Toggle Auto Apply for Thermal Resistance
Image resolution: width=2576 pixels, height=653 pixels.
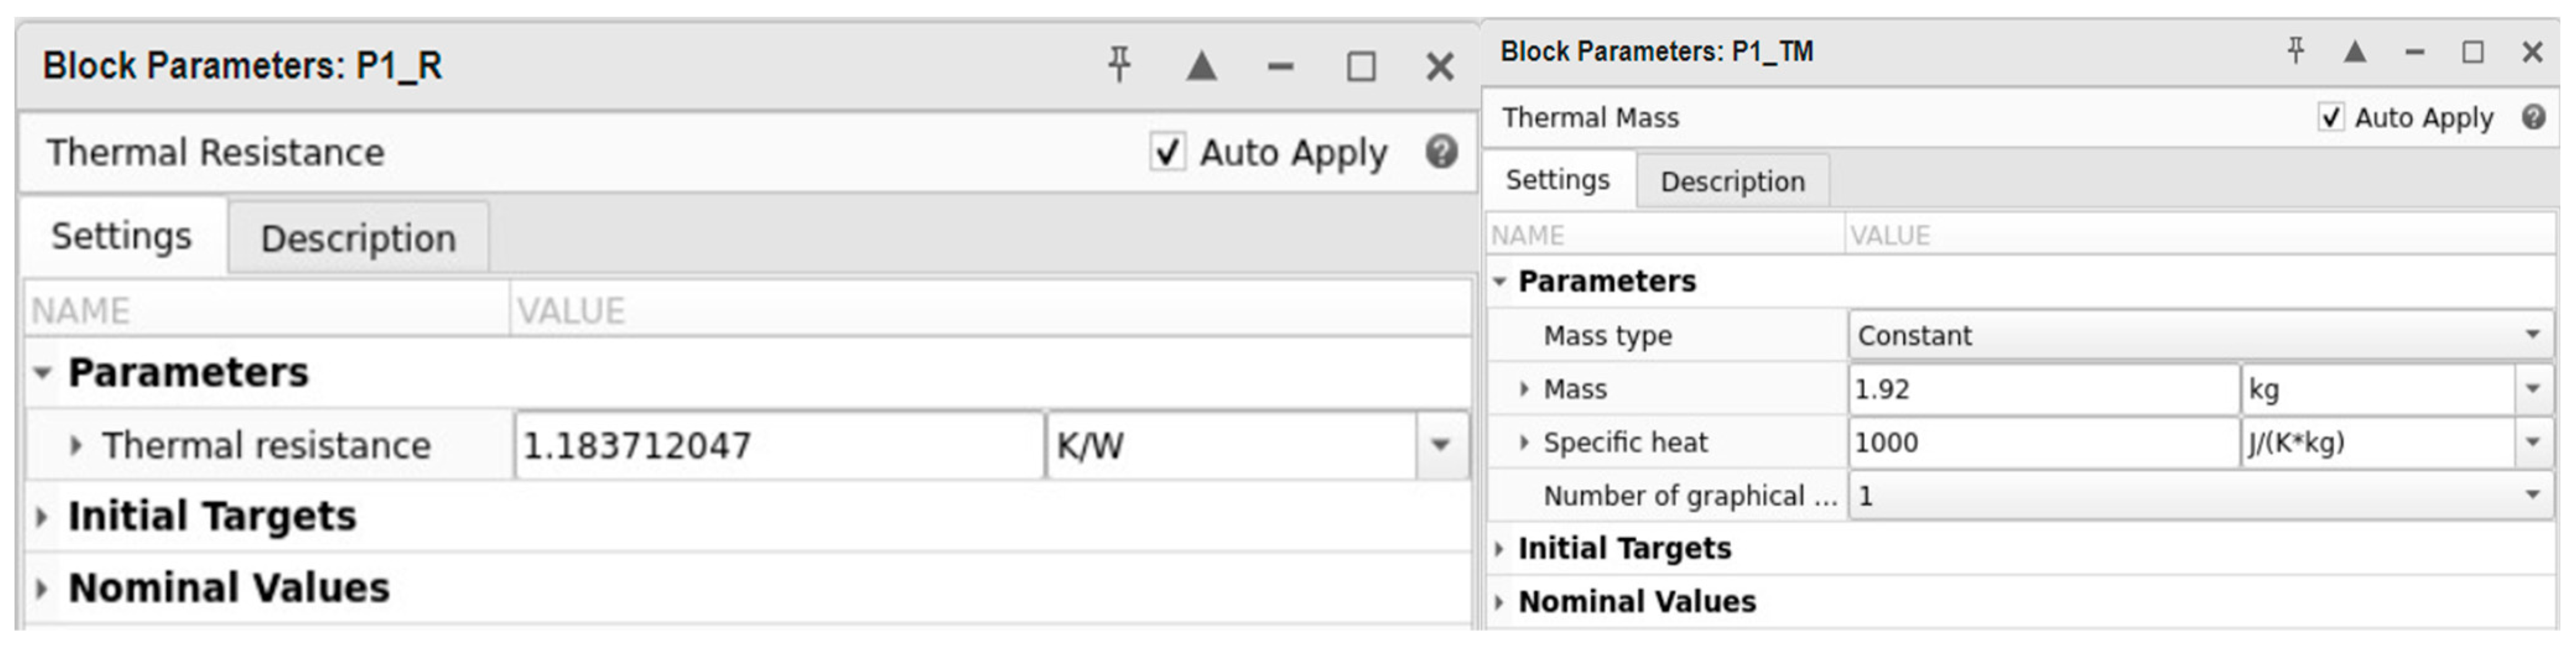point(1167,152)
